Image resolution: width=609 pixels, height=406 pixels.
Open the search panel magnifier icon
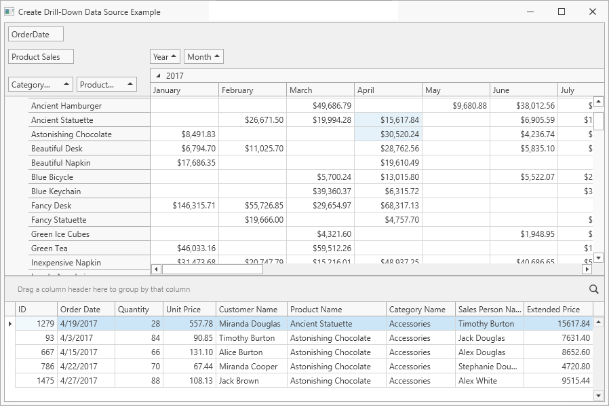point(593,289)
